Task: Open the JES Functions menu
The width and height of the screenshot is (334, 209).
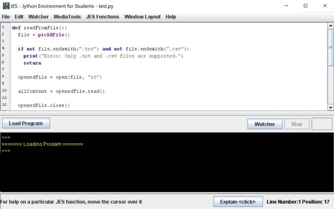Action: [x=102, y=17]
